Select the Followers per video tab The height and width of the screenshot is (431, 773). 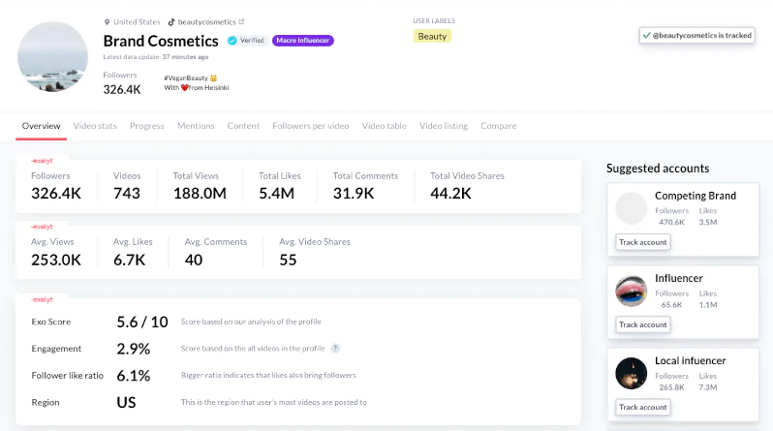(310, 126)
